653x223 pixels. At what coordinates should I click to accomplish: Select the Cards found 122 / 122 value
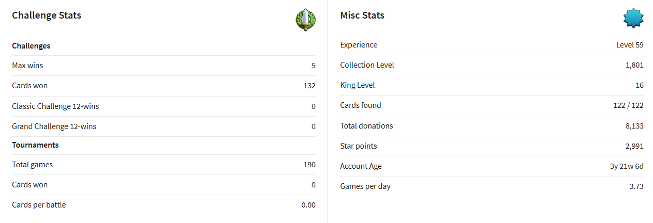click(628, 105)
